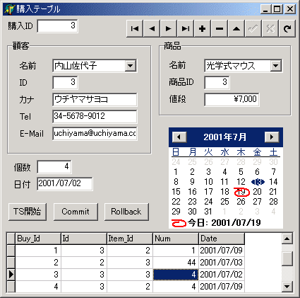Screen dimensions: 300x298
Task: Click the cancel edit X navigator button
Action: click(270, 29)
